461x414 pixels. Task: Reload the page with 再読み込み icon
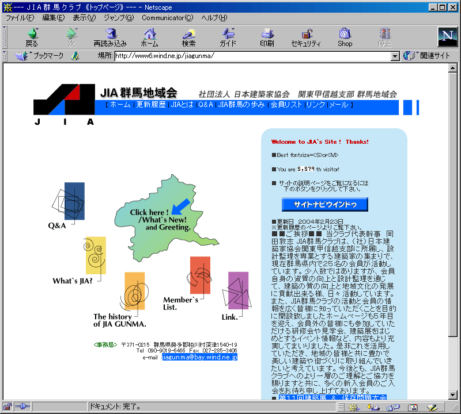110,37
